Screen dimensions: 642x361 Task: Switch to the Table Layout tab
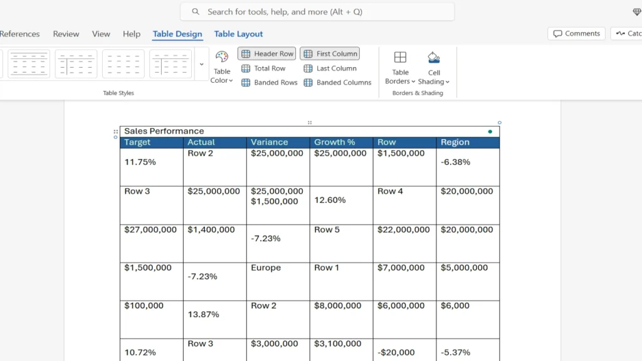pos(238,34)
